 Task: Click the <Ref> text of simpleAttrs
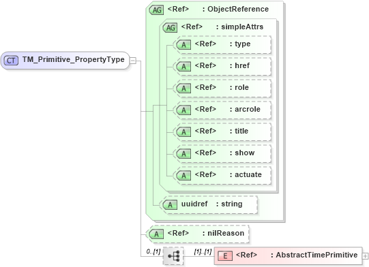pos(192,27)
